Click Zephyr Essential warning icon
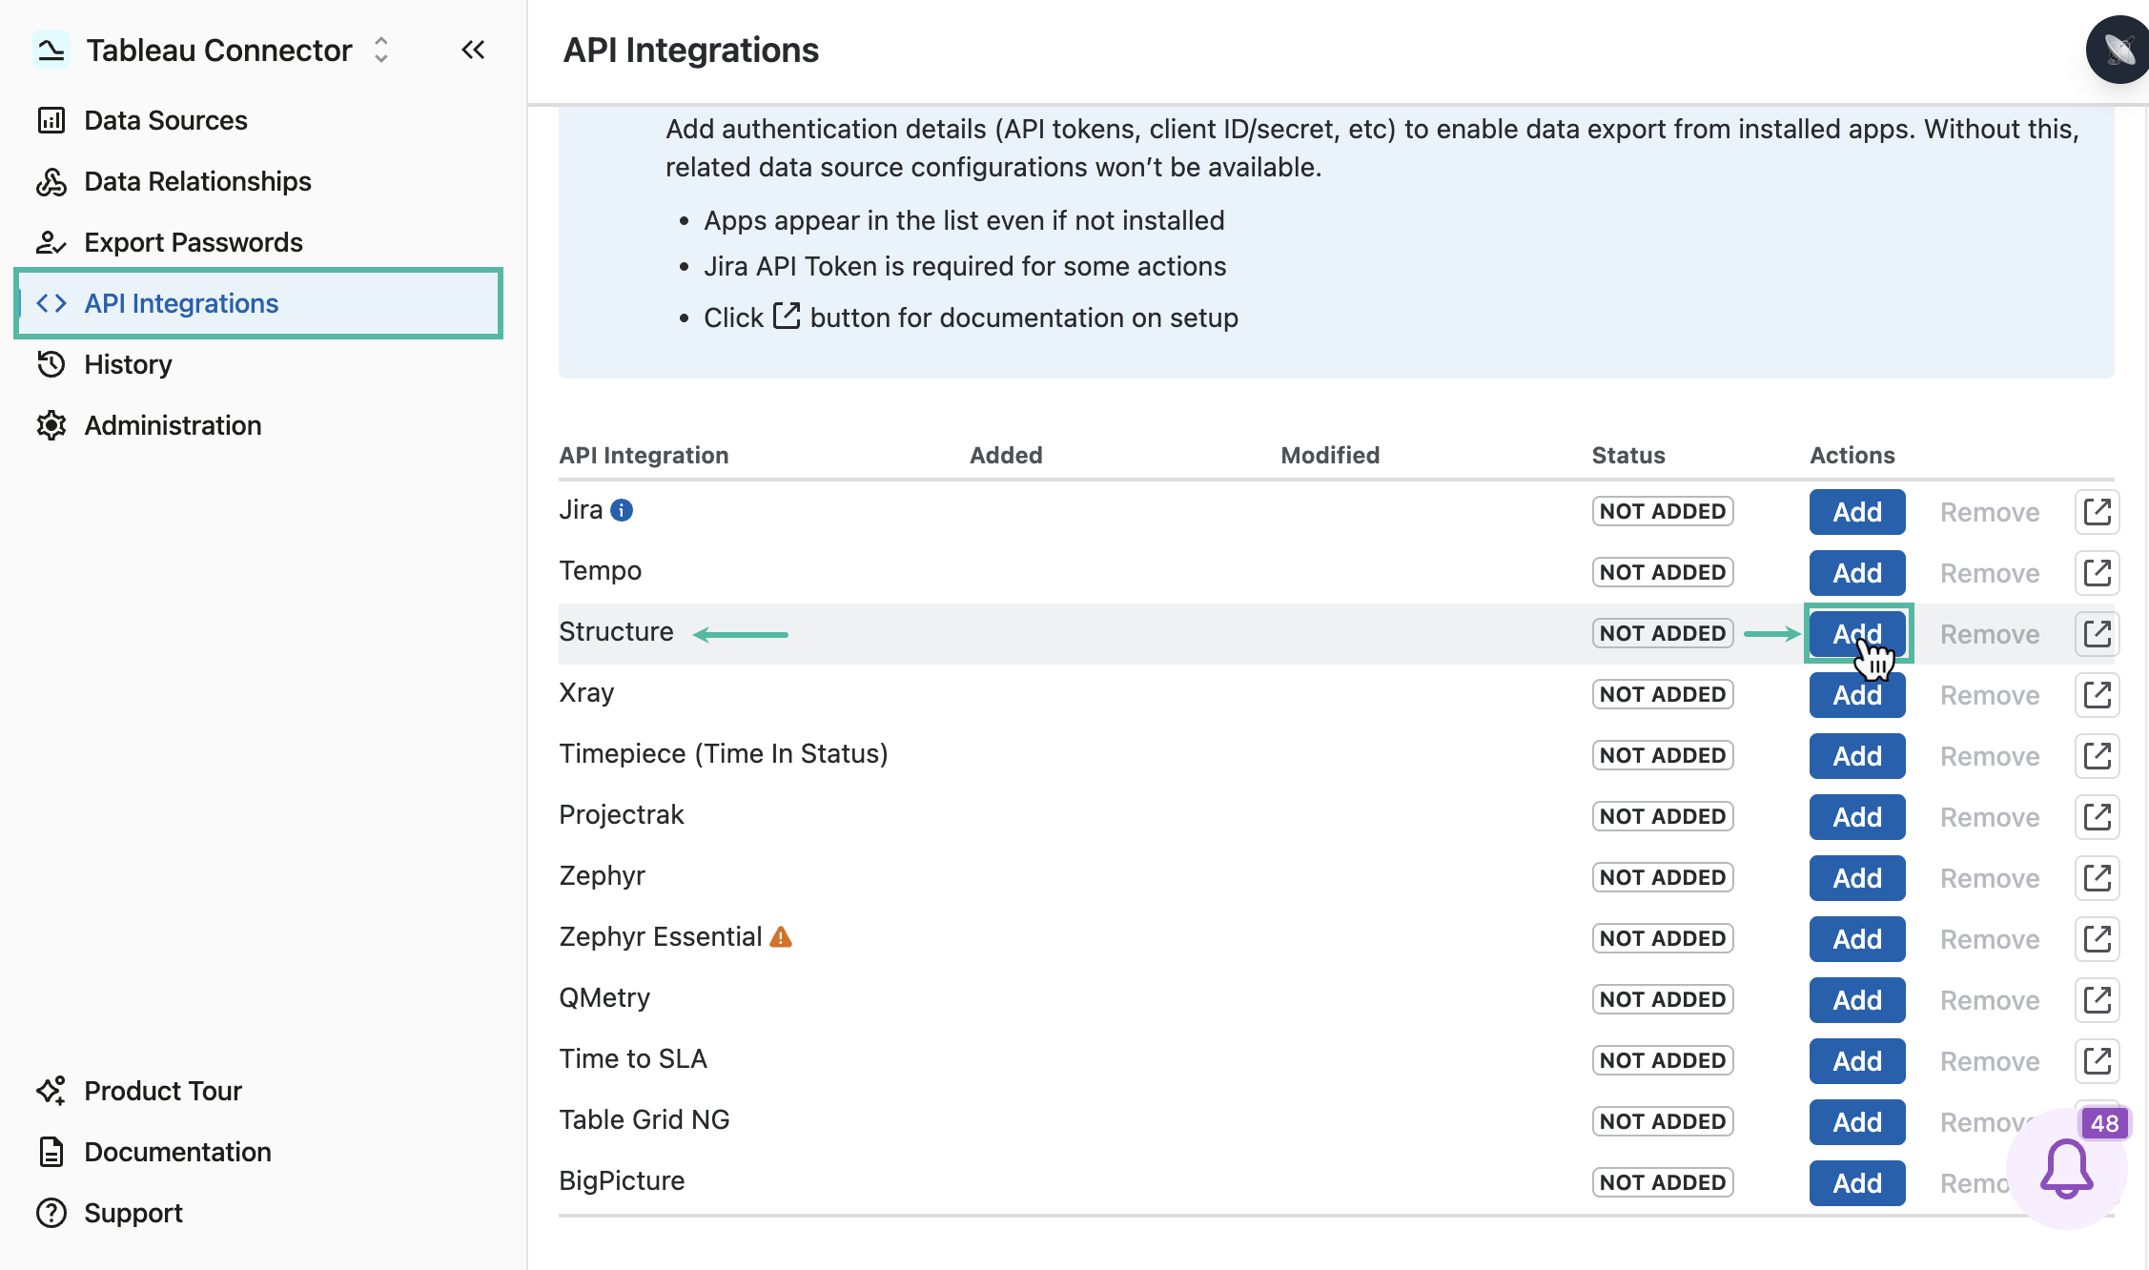 (x=781, y=937)
